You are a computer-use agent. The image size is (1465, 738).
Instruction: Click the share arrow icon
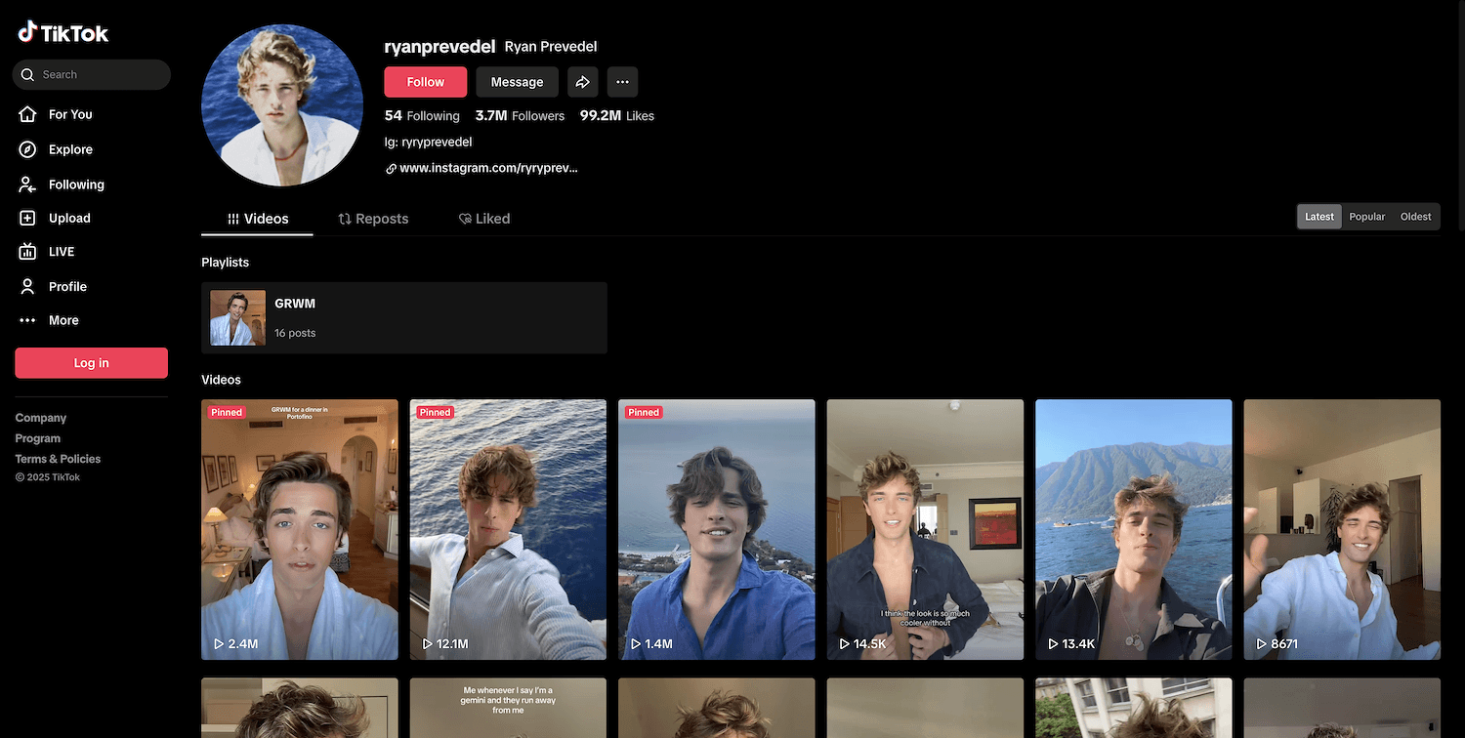pos(582,82)
